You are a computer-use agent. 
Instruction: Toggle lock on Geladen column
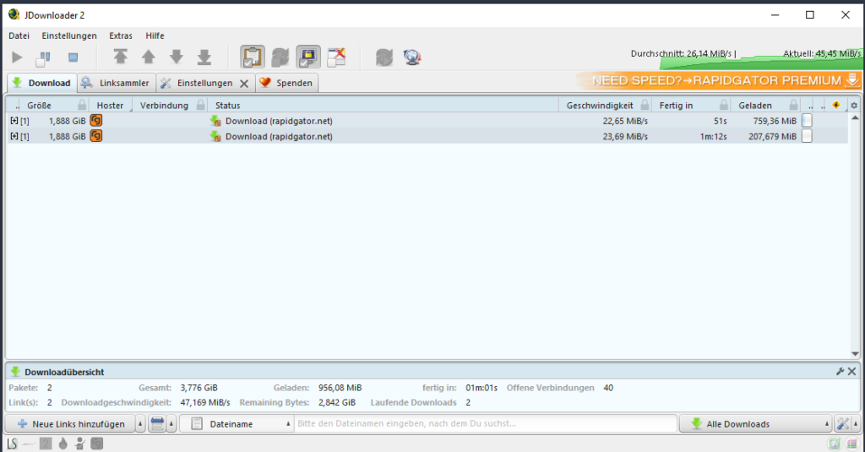(x=793, y=105)
